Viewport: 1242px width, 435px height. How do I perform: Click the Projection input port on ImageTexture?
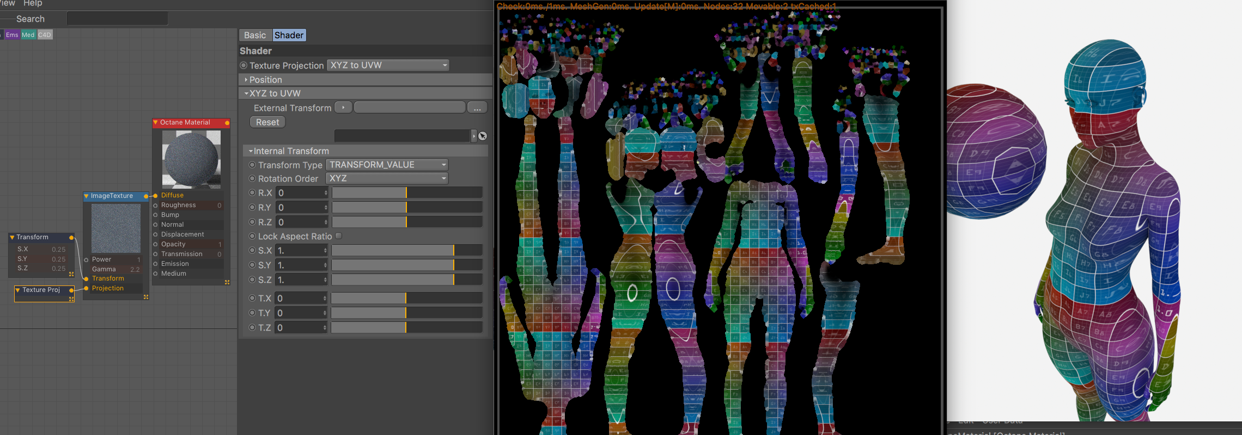coord(86,289)
